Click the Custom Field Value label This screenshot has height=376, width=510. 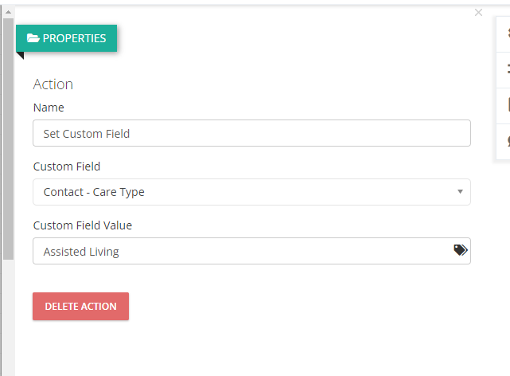coord(83,225)
